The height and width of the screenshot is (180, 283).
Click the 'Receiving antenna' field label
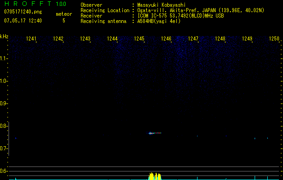pos(103,21)
